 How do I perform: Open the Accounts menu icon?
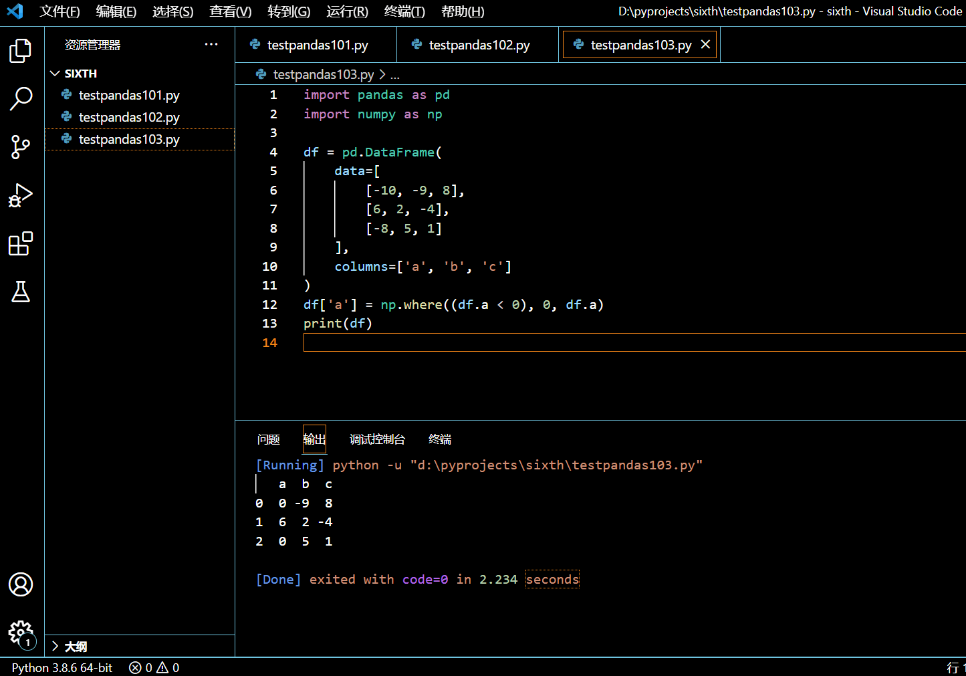pos(21,584)
